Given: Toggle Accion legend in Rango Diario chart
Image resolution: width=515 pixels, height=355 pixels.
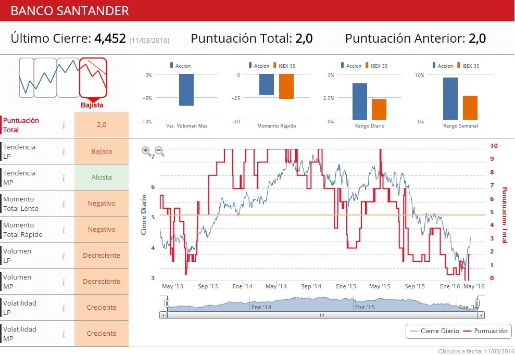Looking at the screenshot, I should tap(351, 66).
